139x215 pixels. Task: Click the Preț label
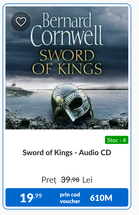pos(49,180)
